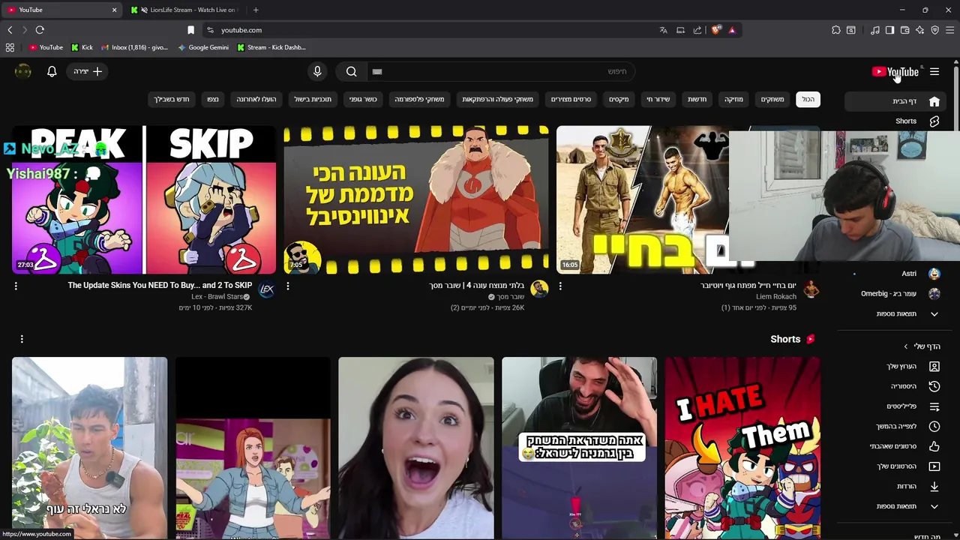The width and height of the screenshot is (960, 540).
Task: Open the Liem Rokach channel link
Action: [x=776, y=297]
